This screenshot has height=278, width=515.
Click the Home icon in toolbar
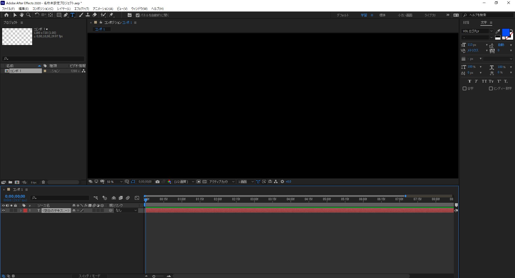pyautogui.click(x=6, y=15)
